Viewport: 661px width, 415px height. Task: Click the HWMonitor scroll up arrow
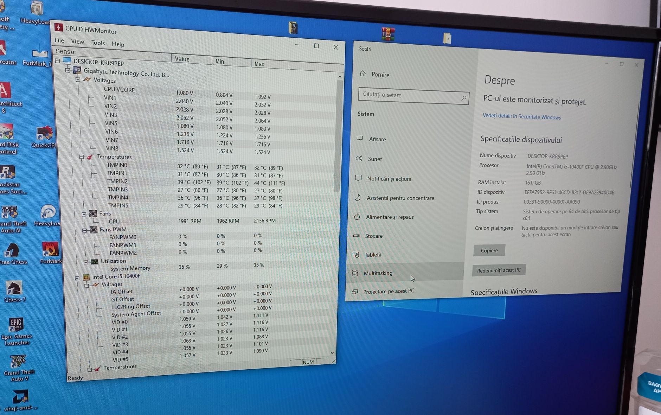(340, 77)
